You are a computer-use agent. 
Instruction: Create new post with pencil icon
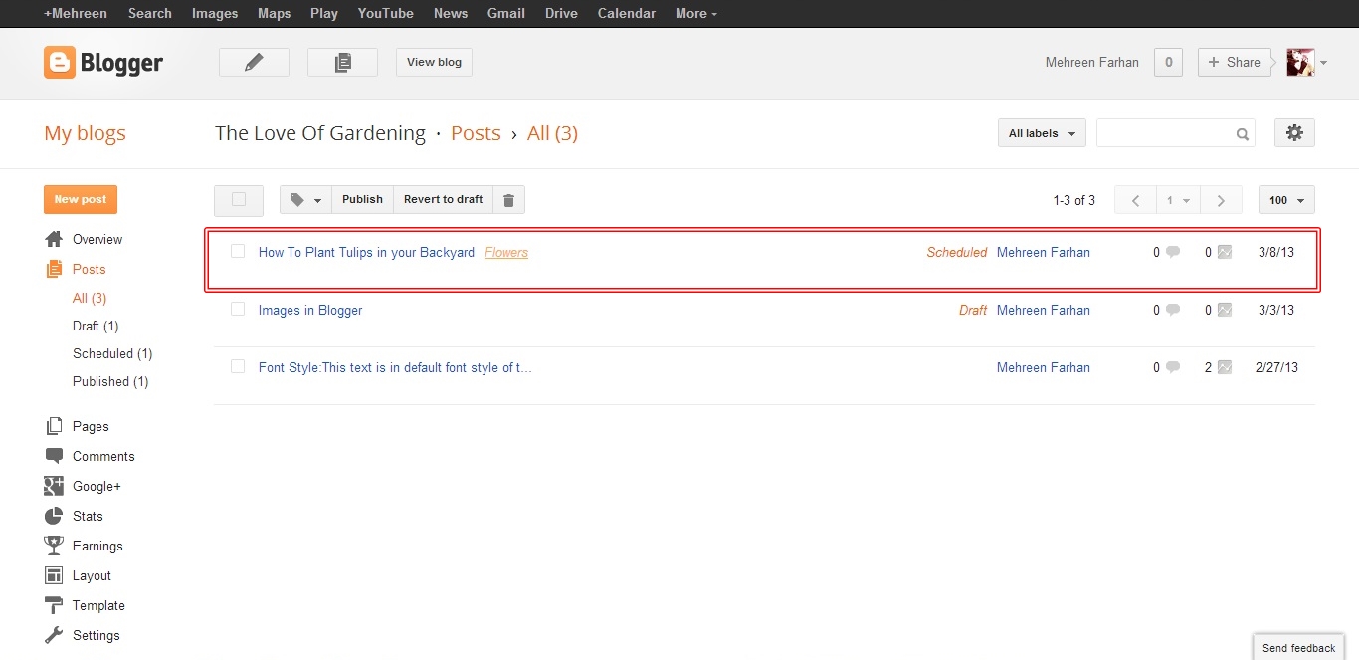pos(254,62)
